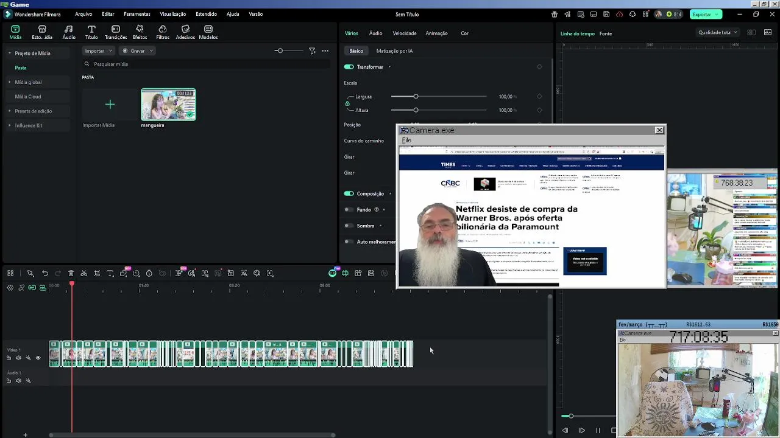Open File menu in large Camera.exe window

tap(406, 141)
